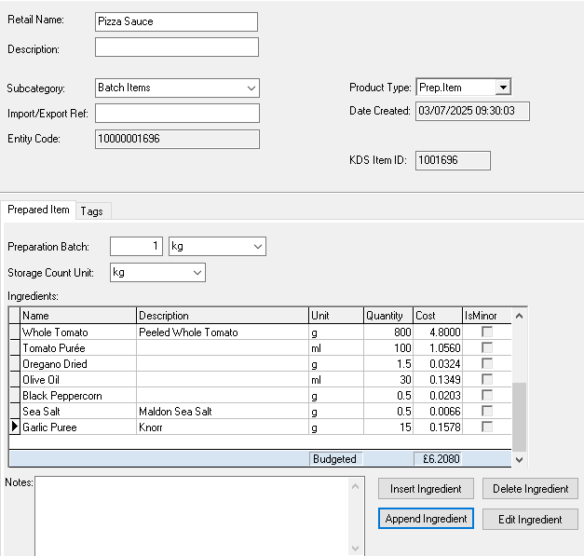Click the ingredients list scrollbar down arrow
The height and width of the screenshot is (556, 584).
(519, 459)
